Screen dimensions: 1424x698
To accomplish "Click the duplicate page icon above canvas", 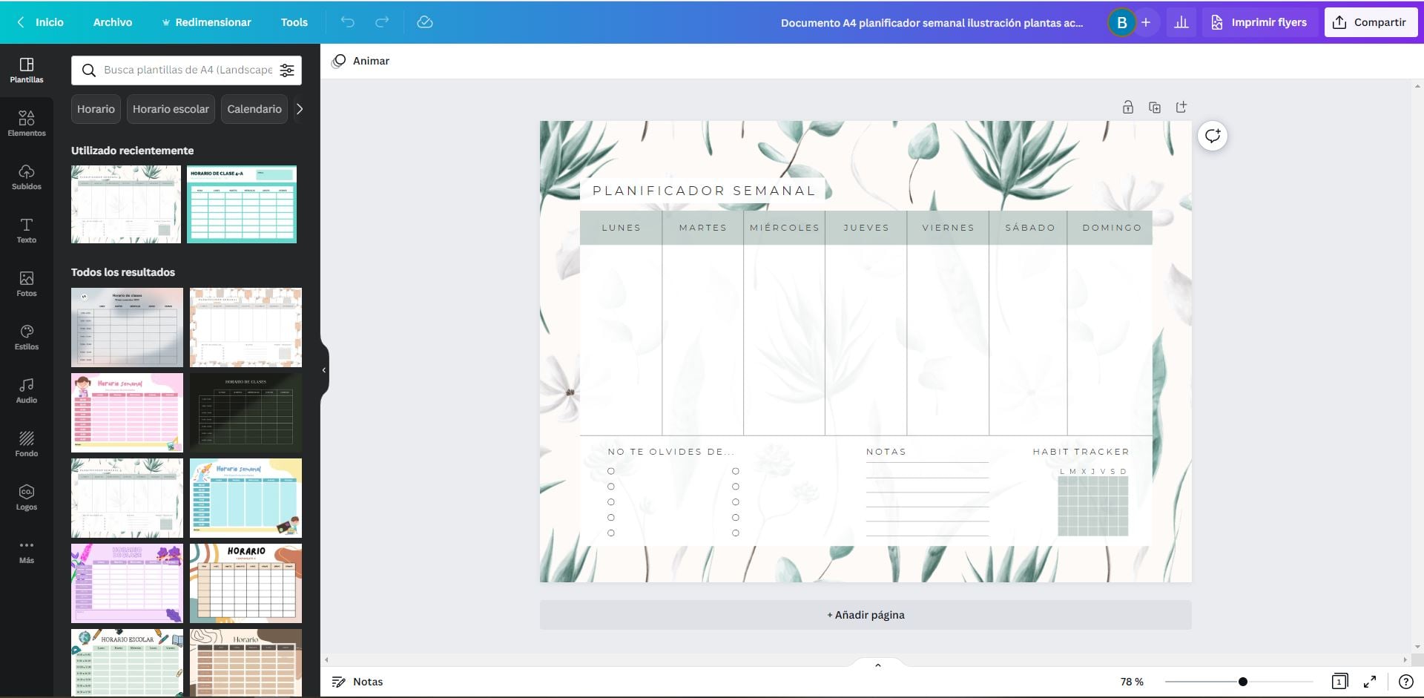I will (x=1155, y=108).
